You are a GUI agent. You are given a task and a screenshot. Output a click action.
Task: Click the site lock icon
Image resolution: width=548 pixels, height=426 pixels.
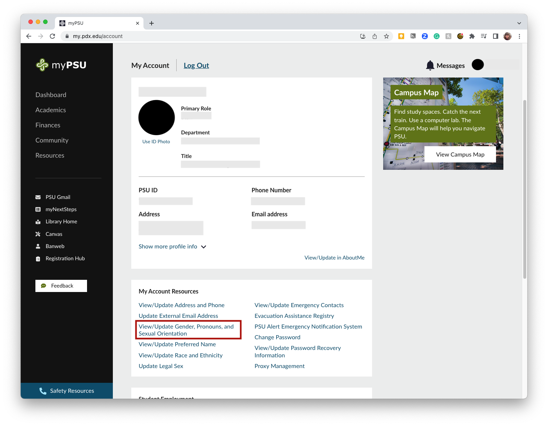tap(67, 36)
